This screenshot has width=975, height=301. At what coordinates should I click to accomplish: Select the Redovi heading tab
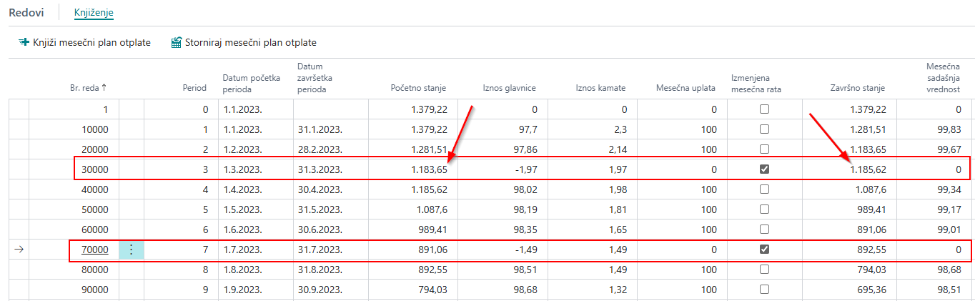[x=27, y=13]
